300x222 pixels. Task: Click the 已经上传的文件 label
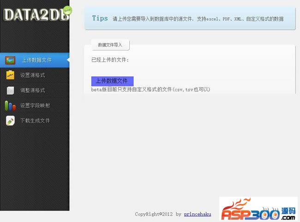point(110,60)
